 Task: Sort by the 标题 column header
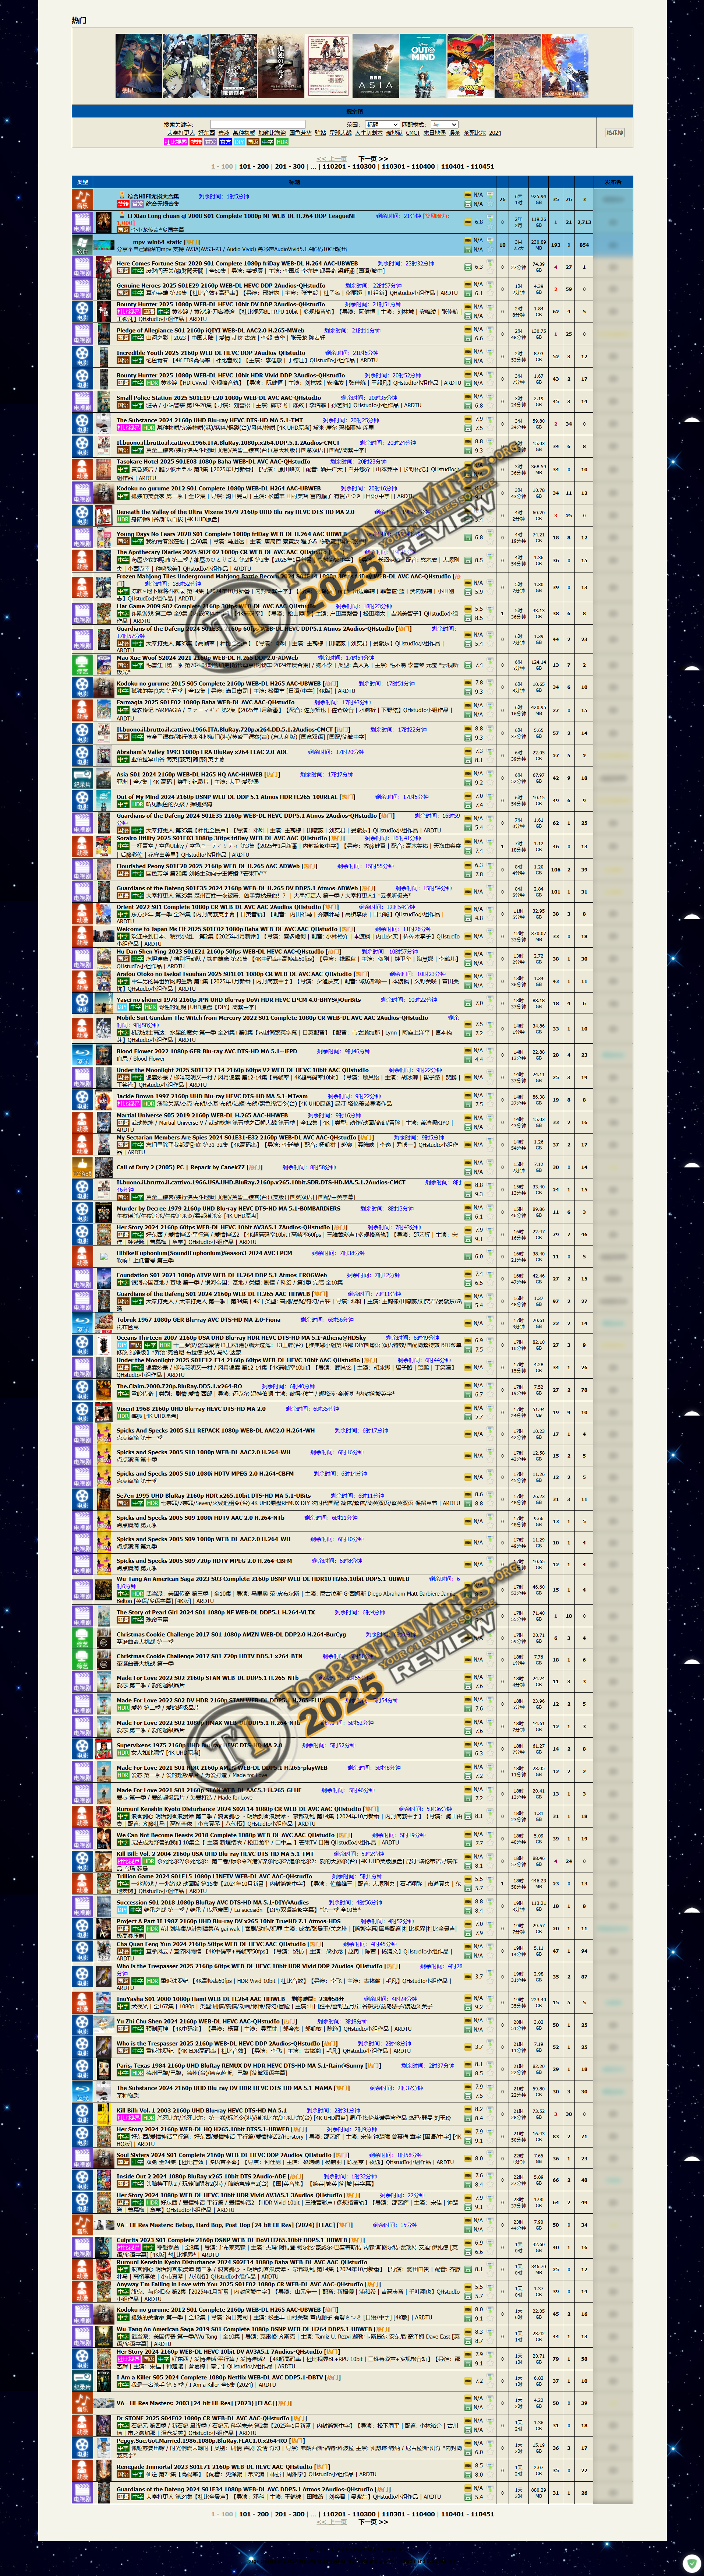pos(294,182)
